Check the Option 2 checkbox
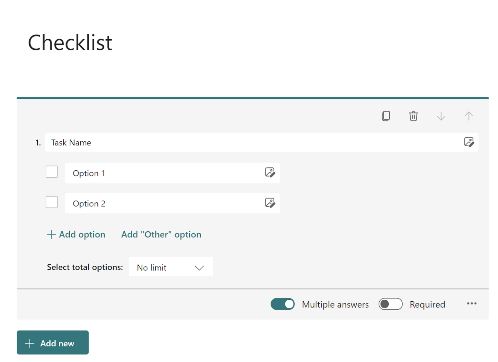Viewport: 498px width, 362px height. [52, 202]
